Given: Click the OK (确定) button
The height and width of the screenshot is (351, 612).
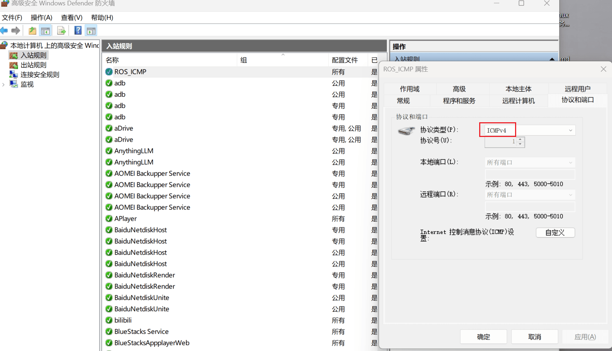Looking at the screenshot, I should coord(483,337).
